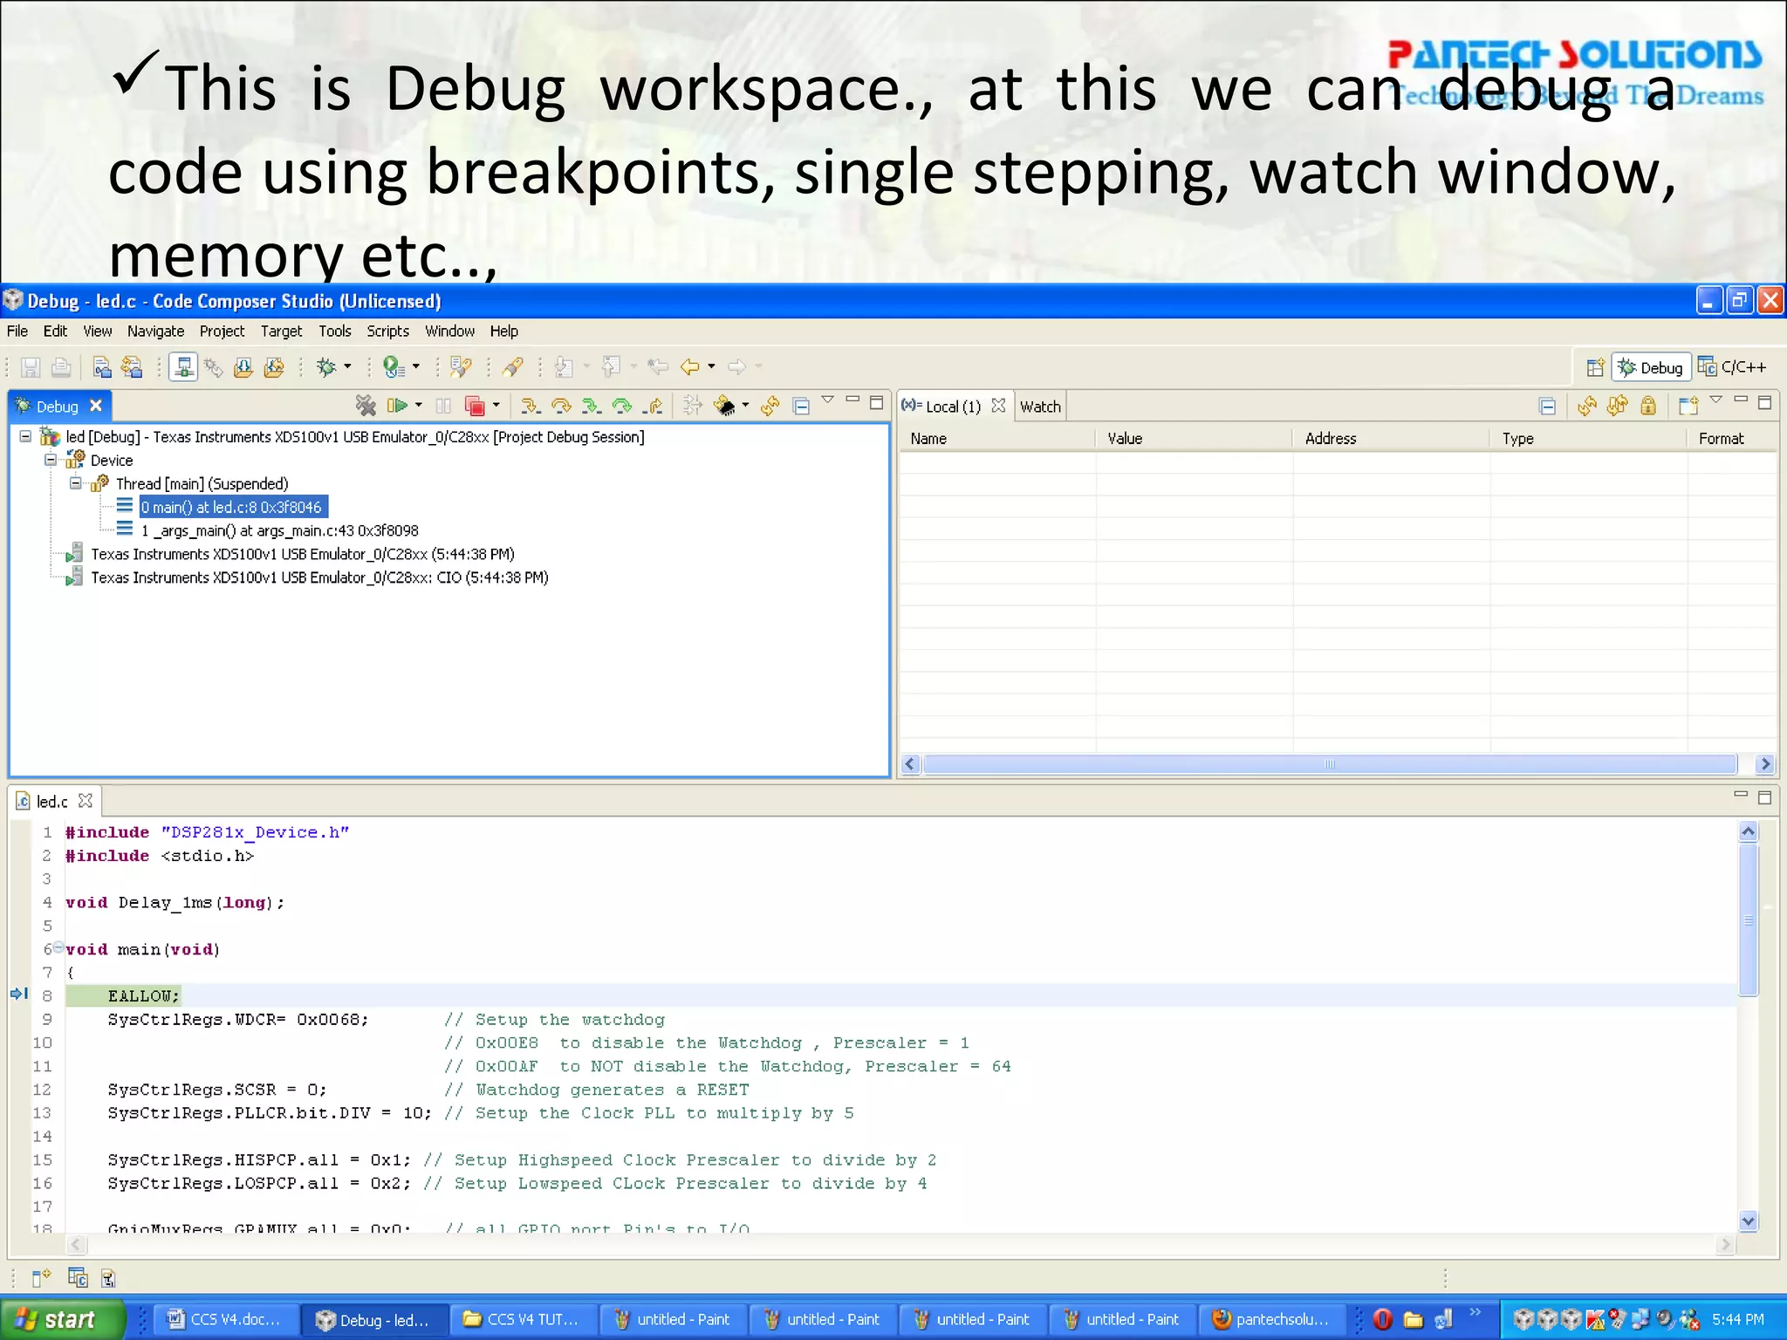Viewport: 1787px width, 1340px height.
Task: Open the dropdown next to the bug Debug icon
Action: tap(347, 367)
